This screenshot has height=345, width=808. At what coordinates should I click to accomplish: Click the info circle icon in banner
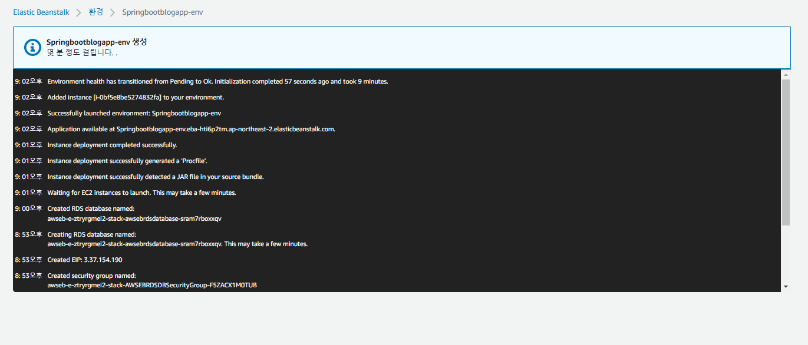[x=32, y=48]
